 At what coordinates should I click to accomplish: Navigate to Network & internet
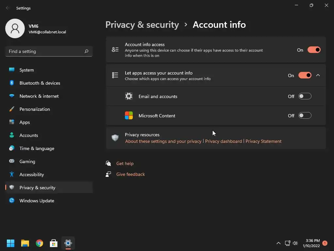[39, 96]
